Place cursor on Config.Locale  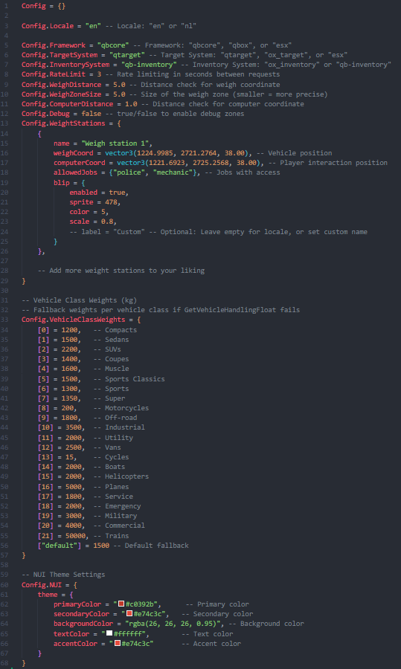click(47, 26)
